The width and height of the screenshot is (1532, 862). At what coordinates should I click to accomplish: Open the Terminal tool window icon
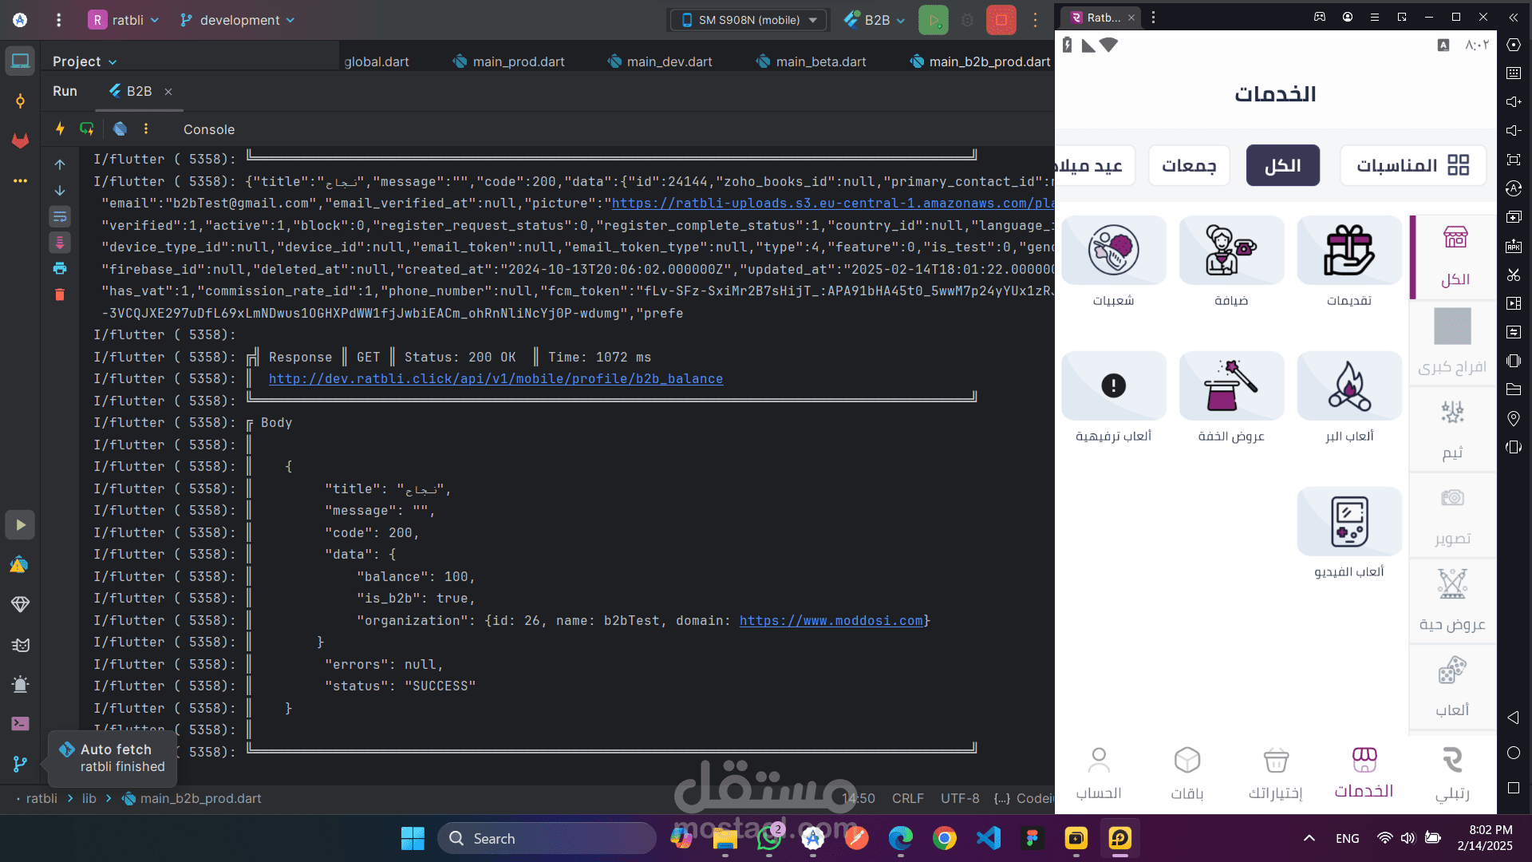pyautogui.click(x=20, y=723)
